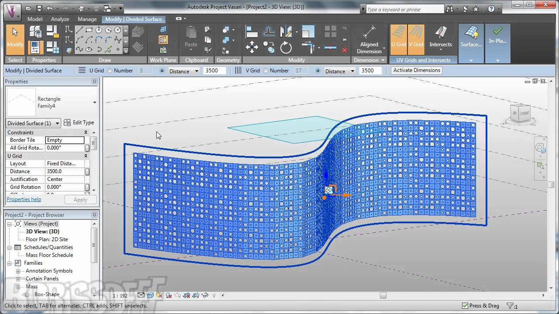Click the red Delete X icon
Viewport: 559px width, 314px height.
(345, 50)
